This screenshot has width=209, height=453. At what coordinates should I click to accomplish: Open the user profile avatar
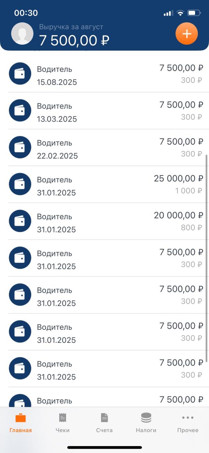(22, 34)
